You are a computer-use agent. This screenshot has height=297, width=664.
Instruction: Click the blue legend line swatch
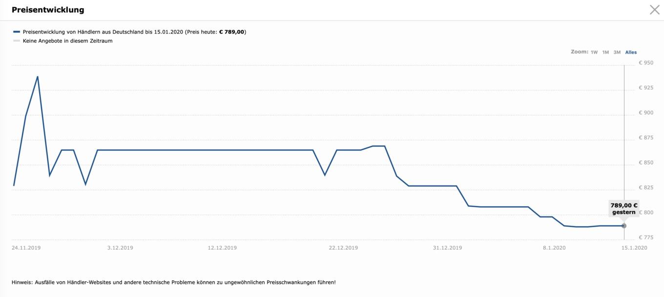17,32
